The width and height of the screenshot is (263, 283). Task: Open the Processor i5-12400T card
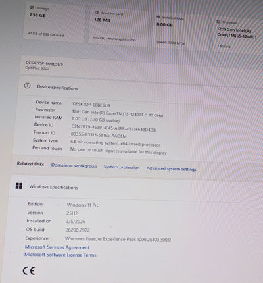(238, 35)
